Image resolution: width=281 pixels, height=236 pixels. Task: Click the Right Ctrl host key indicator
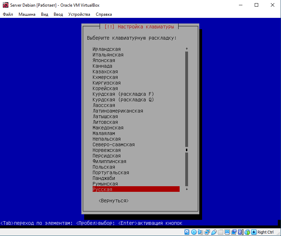pyautogui.click(x=265, y=232)
